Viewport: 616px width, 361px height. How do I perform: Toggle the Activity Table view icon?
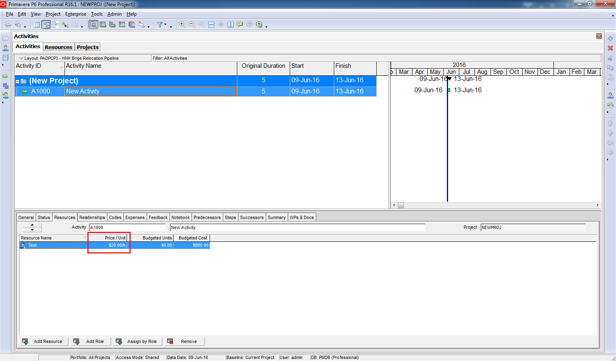36,25
